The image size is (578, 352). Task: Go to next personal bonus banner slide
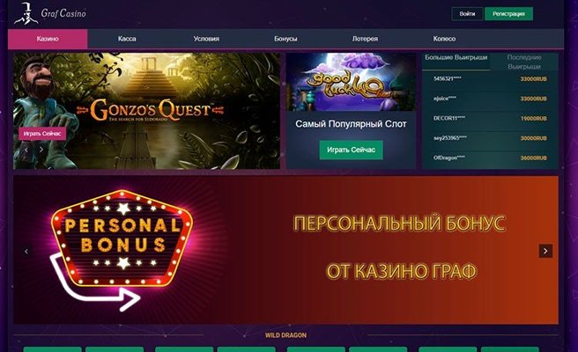[545, 251]
